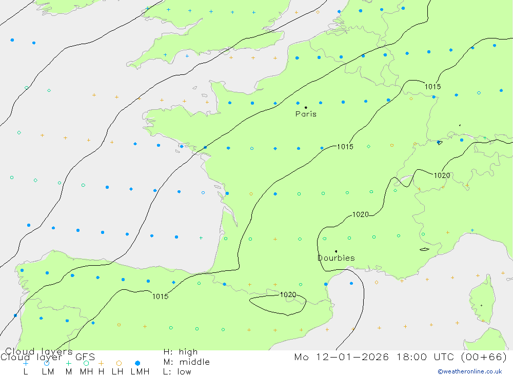
Task: Click the "LMH" legend letters
Action: 140,372
